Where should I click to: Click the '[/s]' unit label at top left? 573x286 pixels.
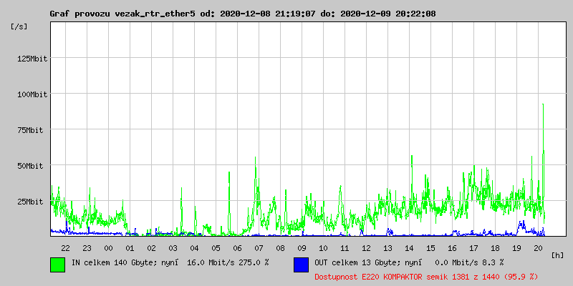(x=19, y=26)
